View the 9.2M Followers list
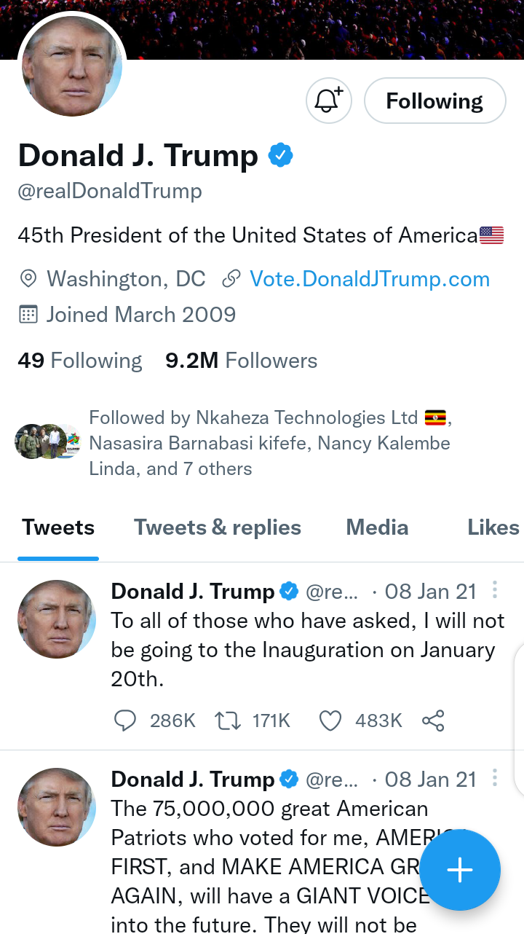 (241, 361)
